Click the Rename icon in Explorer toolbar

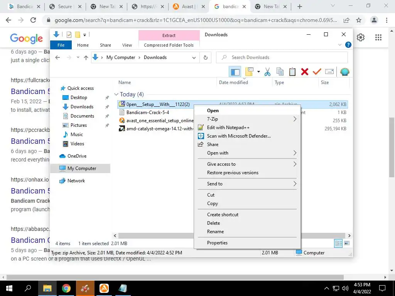pyautogui.click(x=329, y=72)
